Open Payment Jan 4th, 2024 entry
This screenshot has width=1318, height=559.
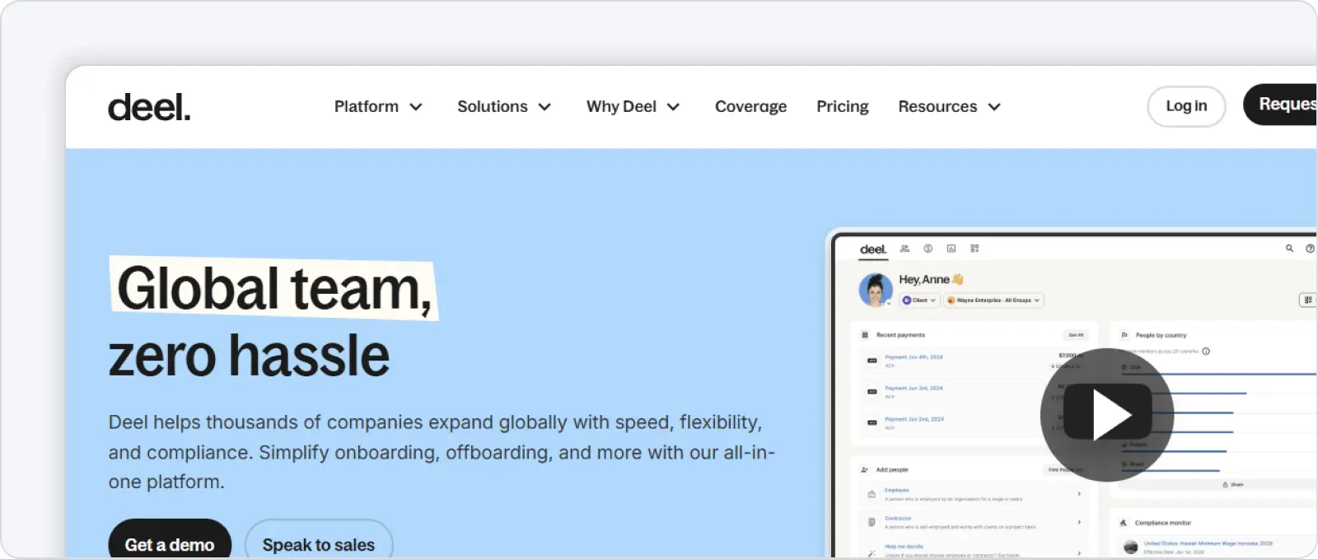click(914, 357)
